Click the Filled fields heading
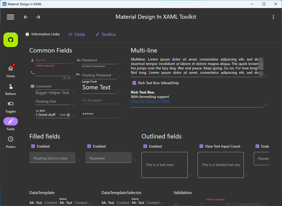 [x=45, y=136]
